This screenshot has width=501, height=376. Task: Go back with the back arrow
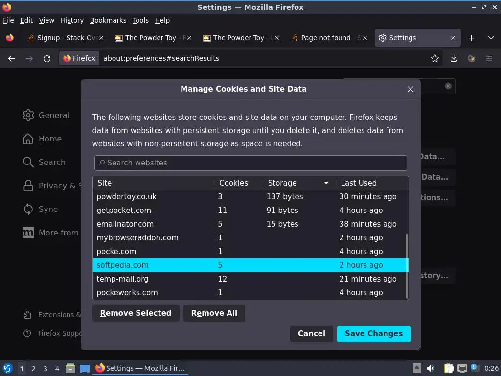(12, 59)
